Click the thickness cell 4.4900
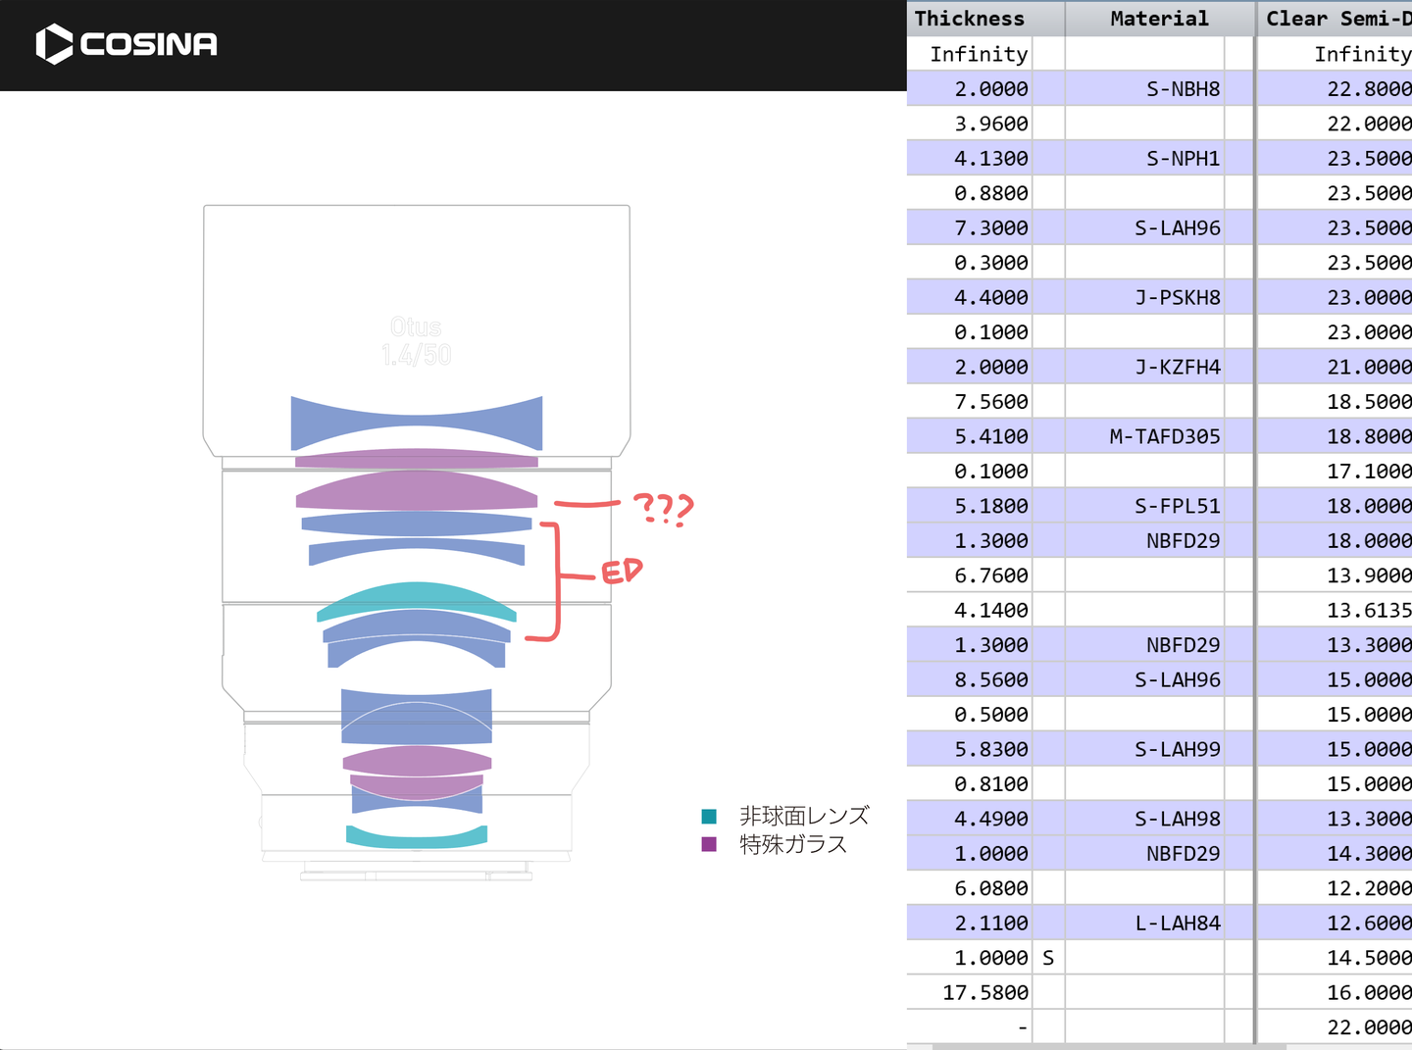Image resolution: width=1412 pixels, height=1050 pixels. tap(970, 820)
